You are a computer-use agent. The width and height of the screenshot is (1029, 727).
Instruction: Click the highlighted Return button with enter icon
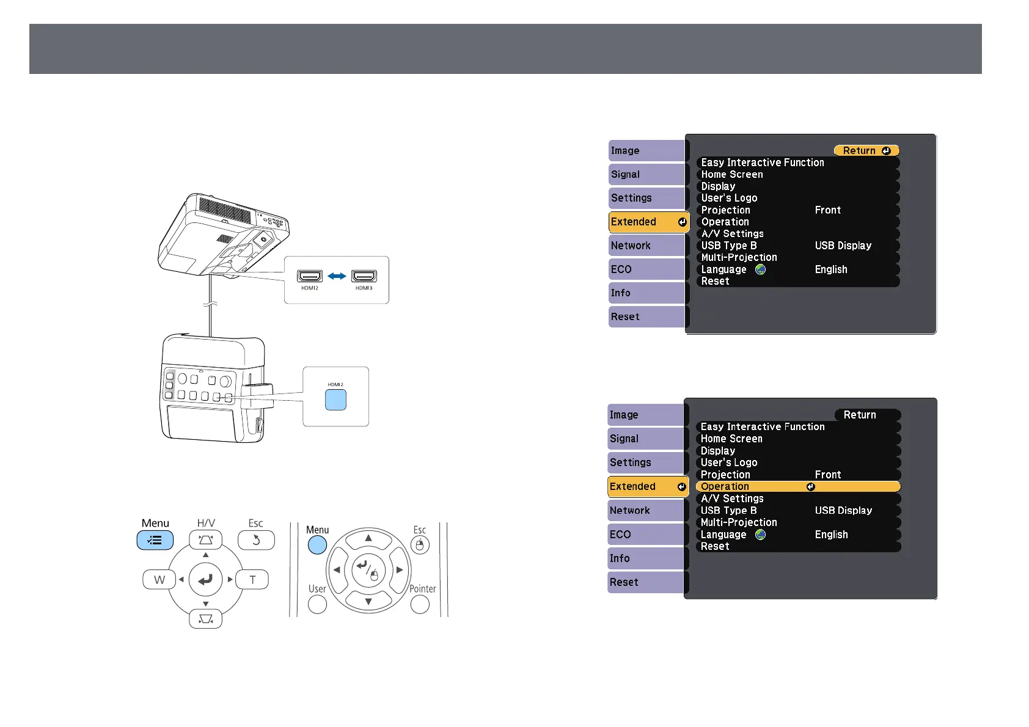click(866, 151)
